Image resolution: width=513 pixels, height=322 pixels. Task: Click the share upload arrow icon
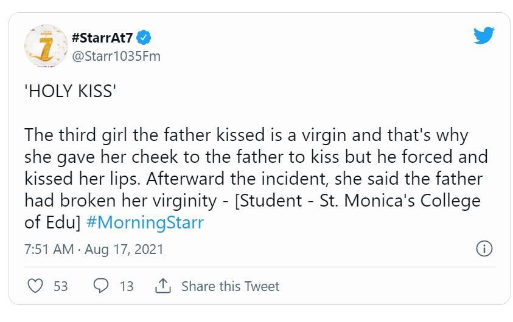(162, 286)
